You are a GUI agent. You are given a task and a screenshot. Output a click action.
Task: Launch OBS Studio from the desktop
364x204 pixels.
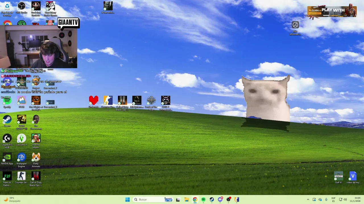pyautogui.click(x=22, y=8)
